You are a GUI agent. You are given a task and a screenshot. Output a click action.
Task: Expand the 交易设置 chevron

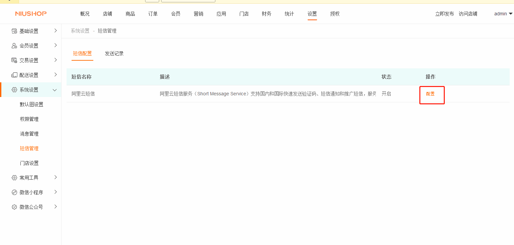pos(56,60)
